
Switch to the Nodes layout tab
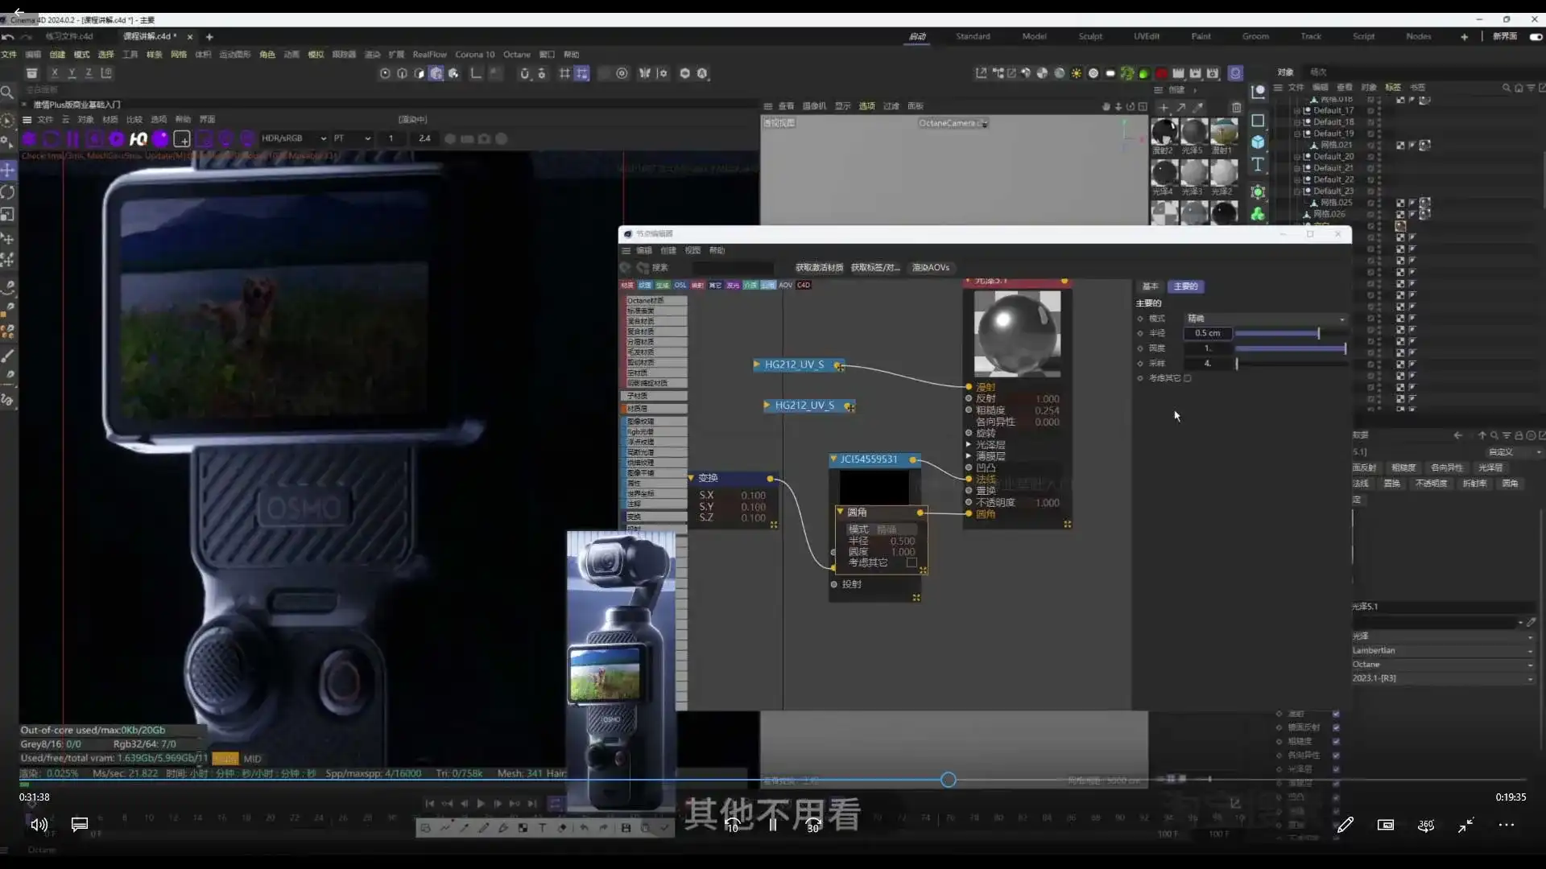pos(1418,36)
